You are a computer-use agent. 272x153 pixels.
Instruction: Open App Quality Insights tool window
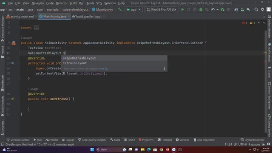pos(92,140)
